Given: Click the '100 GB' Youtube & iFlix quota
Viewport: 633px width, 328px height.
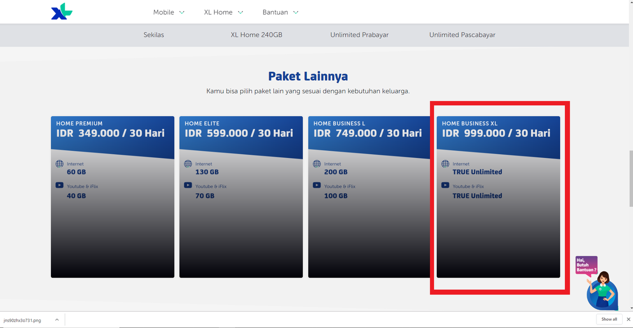Looking at the screenshot, I should [x=336, y=196].
